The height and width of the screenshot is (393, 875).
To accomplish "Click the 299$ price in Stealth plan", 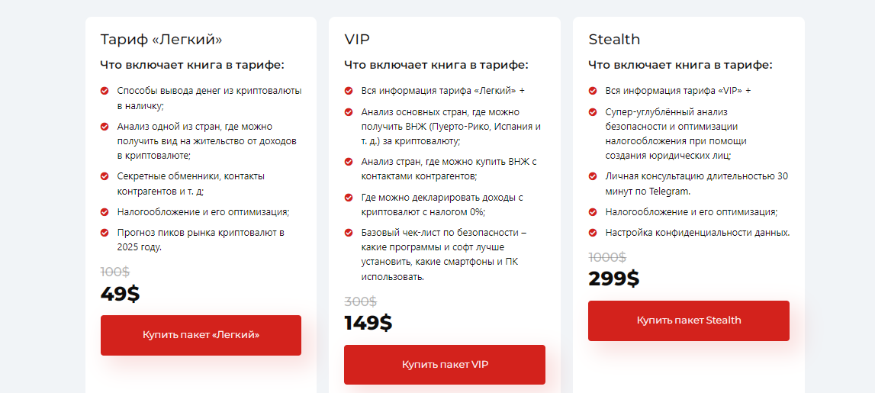I will 613,279.
